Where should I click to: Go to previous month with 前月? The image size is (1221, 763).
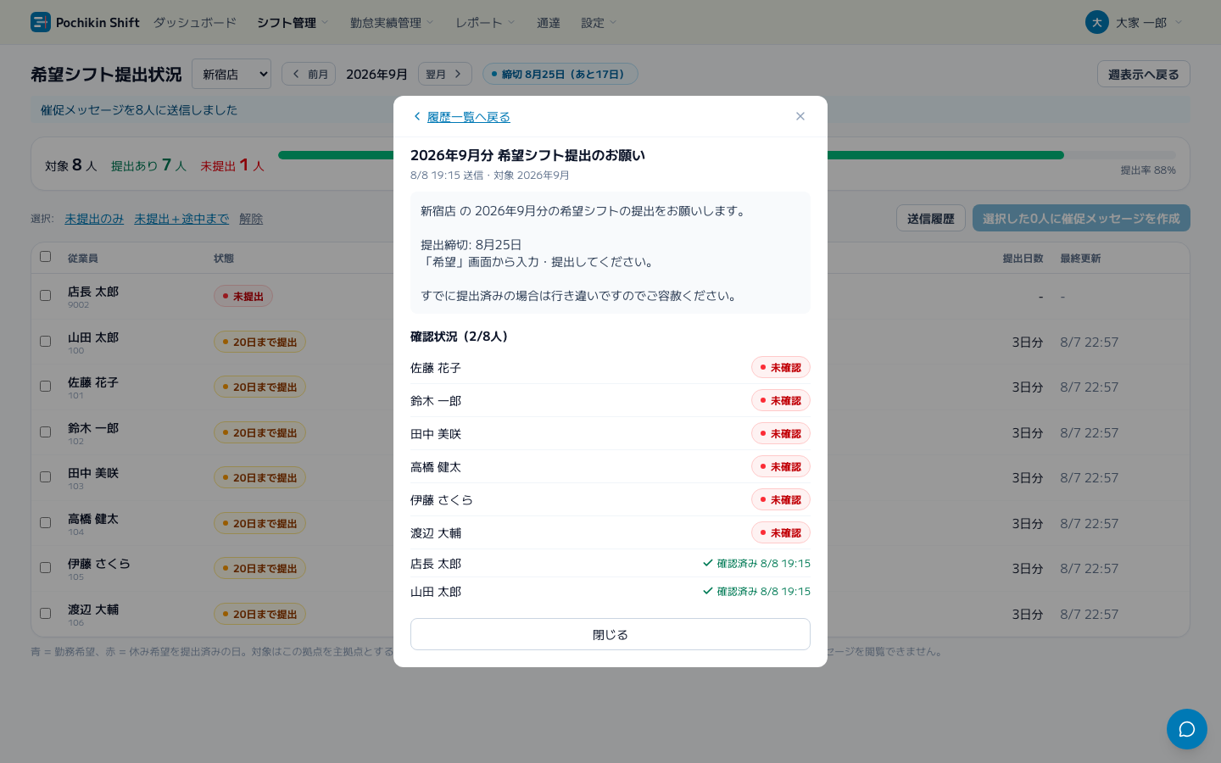(x=309, y=74)
